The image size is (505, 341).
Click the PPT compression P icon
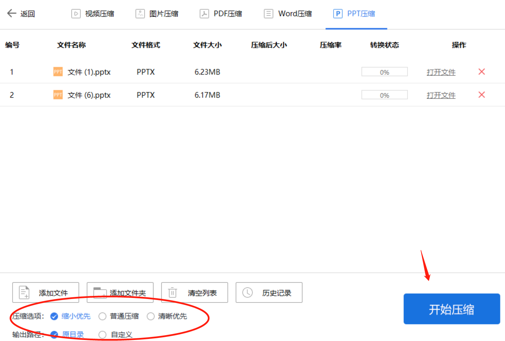338,14
